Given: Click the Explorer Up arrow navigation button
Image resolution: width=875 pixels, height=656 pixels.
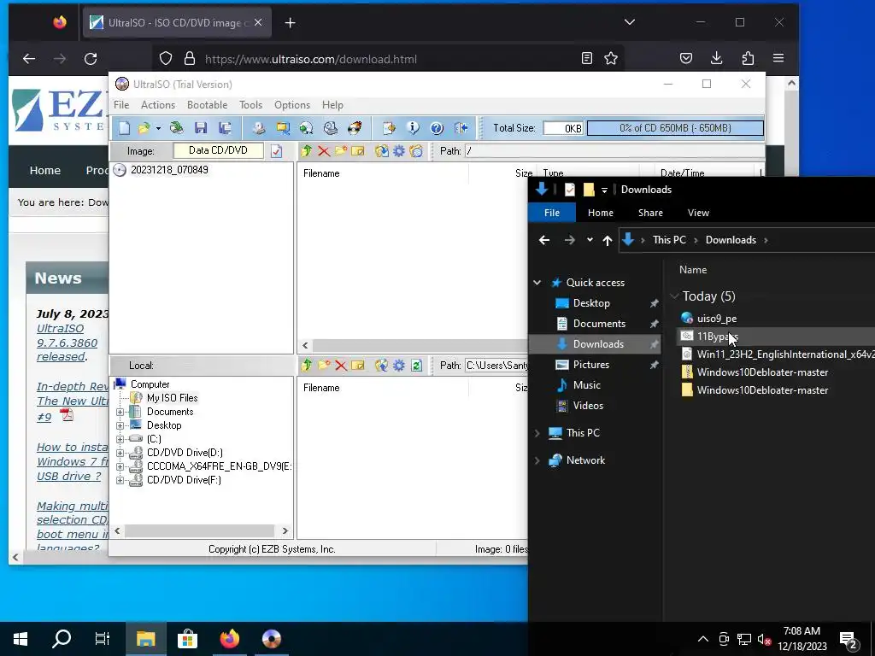Looking at the screenshot, I should pyautogui.click(x=608, y=240).
